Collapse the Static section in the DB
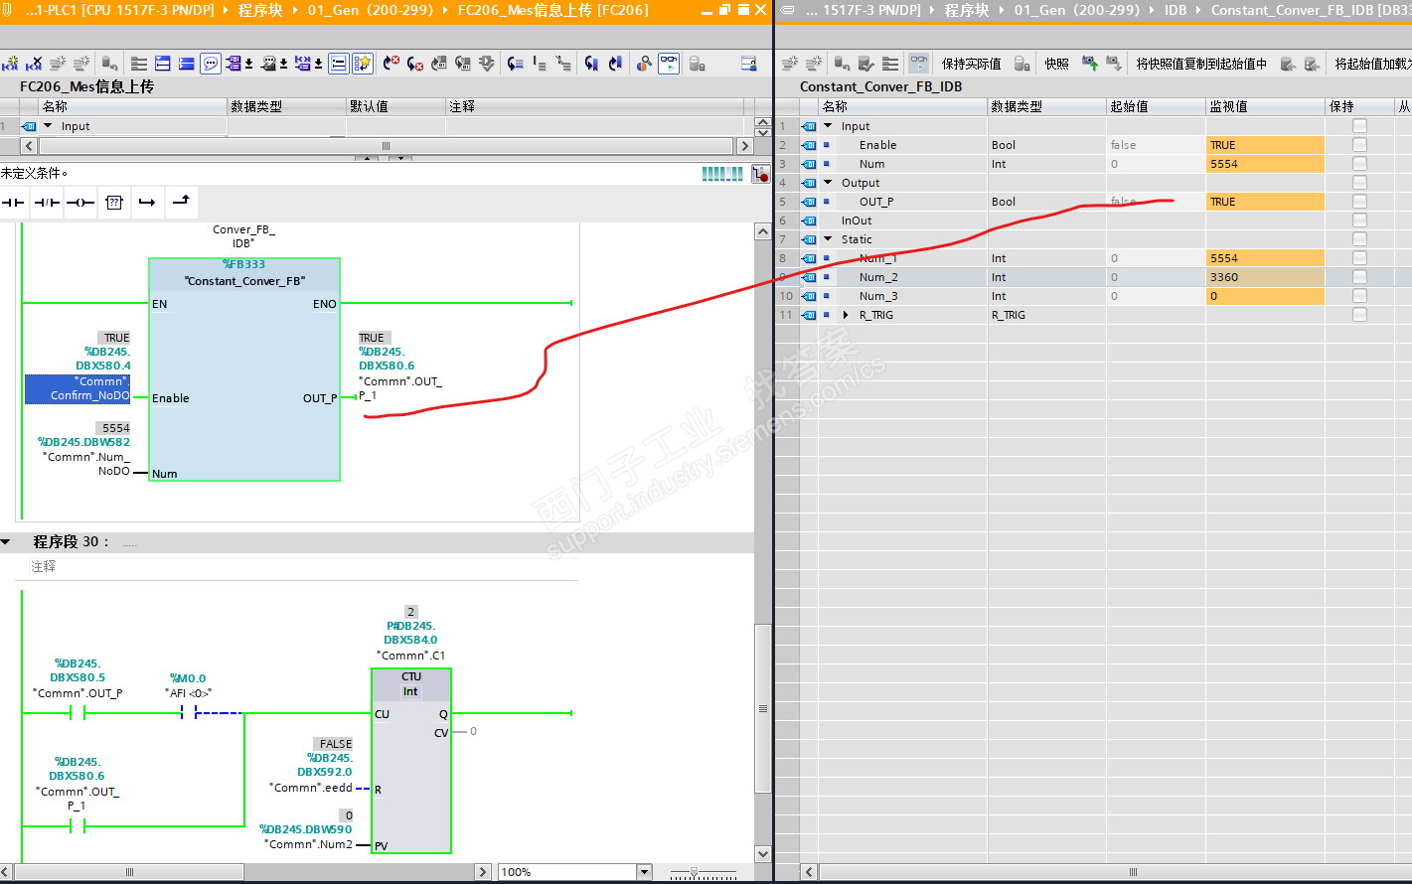1412x884 pixels. (x=828, y=239)
